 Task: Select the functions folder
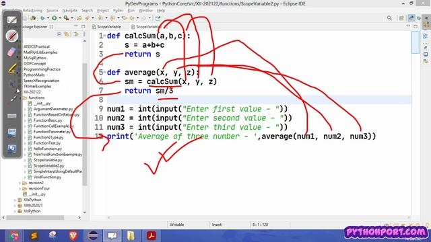[x=36, y=97]
